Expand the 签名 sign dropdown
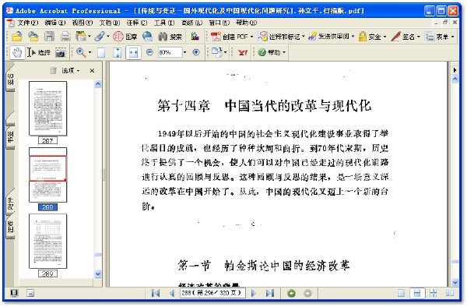This screenshot has width=467, height=307. (x=418, y=37)
